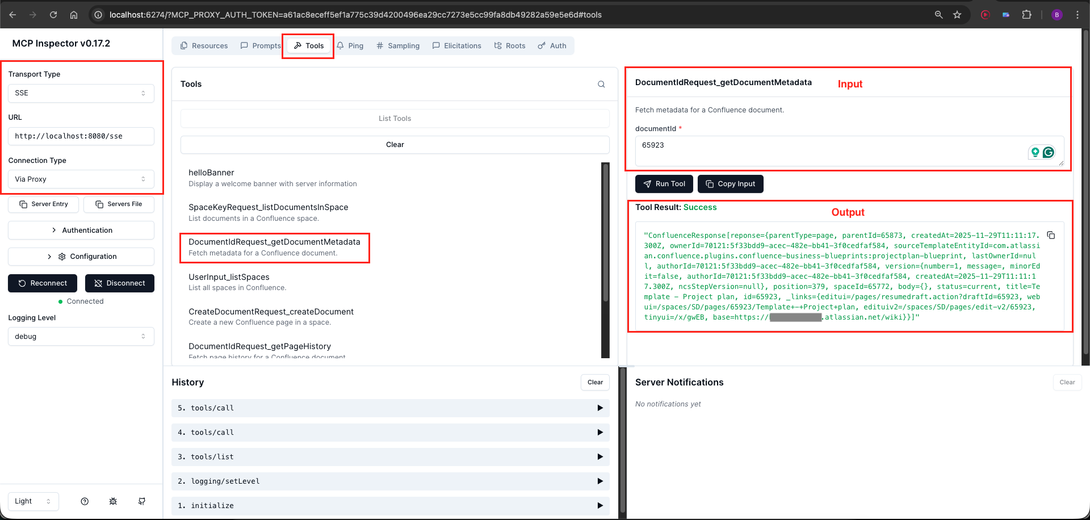The width and height of the screenshot is (1090, 520).
Task: Open the Logging Level dropdown set to debug
Action: click(81, 336)
